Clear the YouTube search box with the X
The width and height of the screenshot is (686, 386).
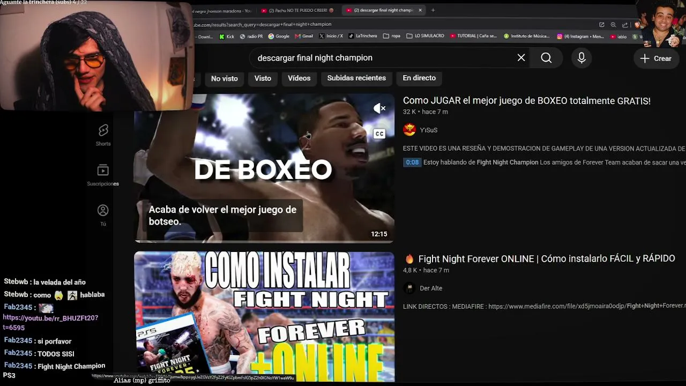[521, 58]
